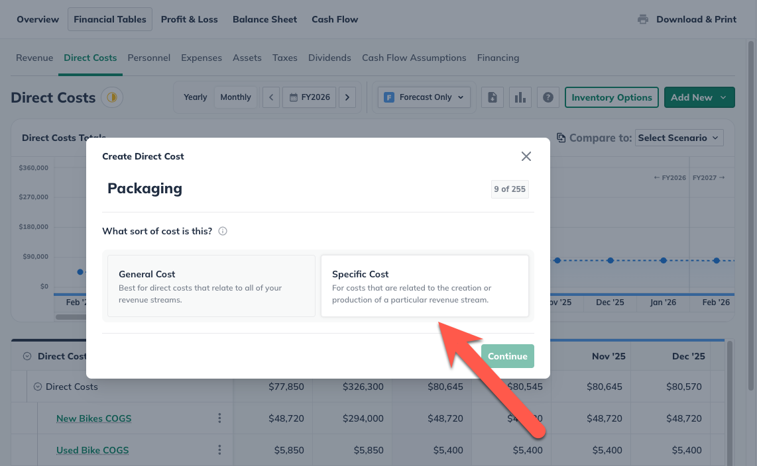The height and width of the screenshot is (466, 757).
Task: Click the printer icon beside Download & Print
Action: (x=642, y=19)
